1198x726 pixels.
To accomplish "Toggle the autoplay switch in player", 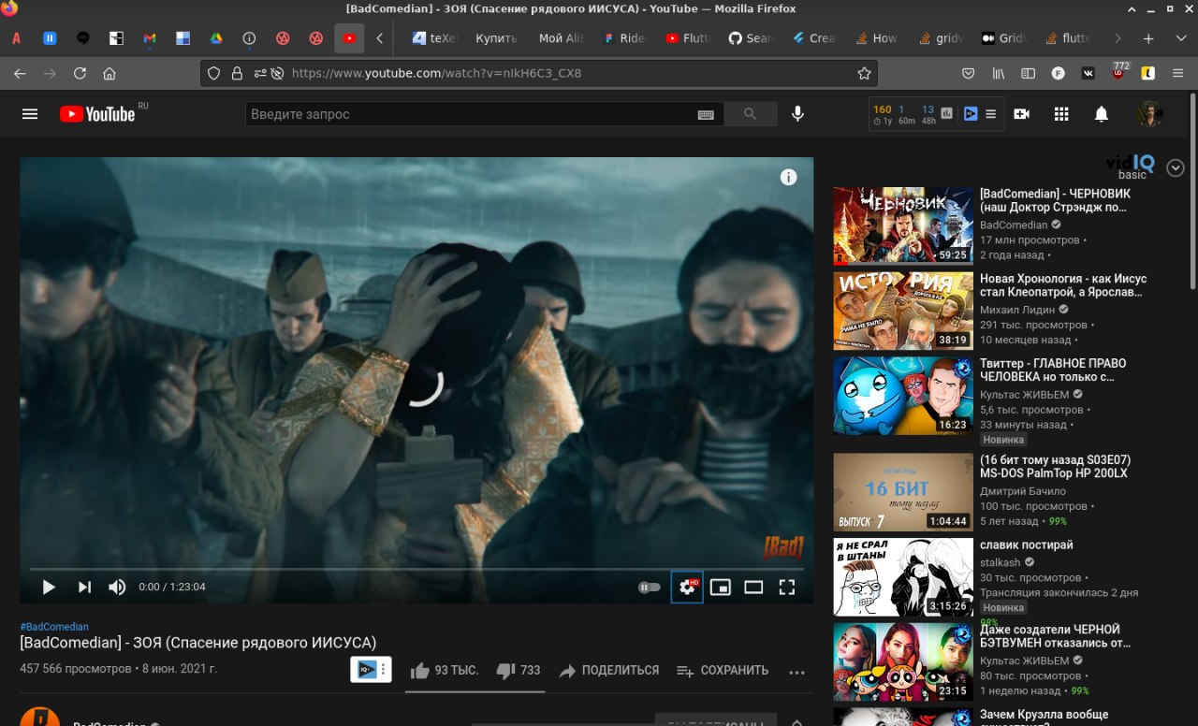I will tap(650, 588).
